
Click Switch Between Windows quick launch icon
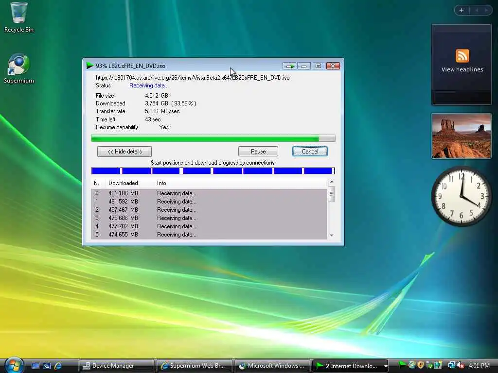point(47,366)
